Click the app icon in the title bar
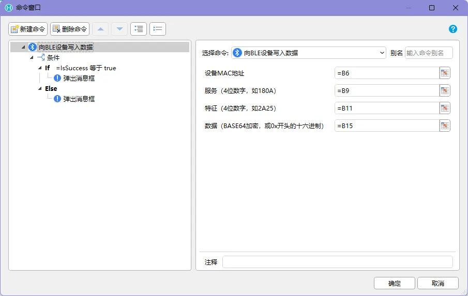 point(9,8)
